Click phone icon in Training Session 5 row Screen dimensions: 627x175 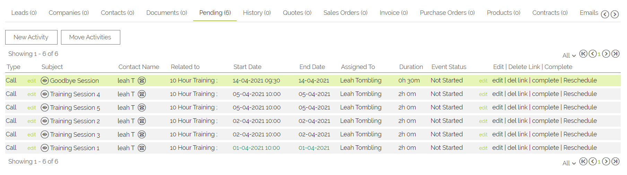pyautogui.click(x=142, y=108)
